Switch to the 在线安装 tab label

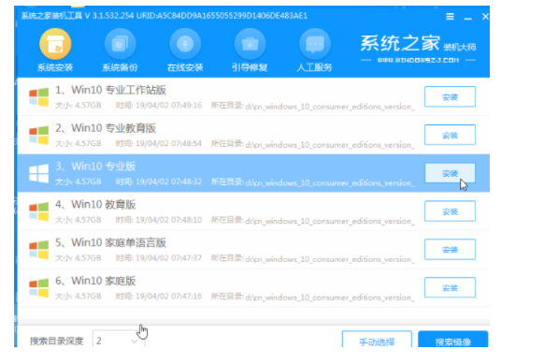point(185,67)
